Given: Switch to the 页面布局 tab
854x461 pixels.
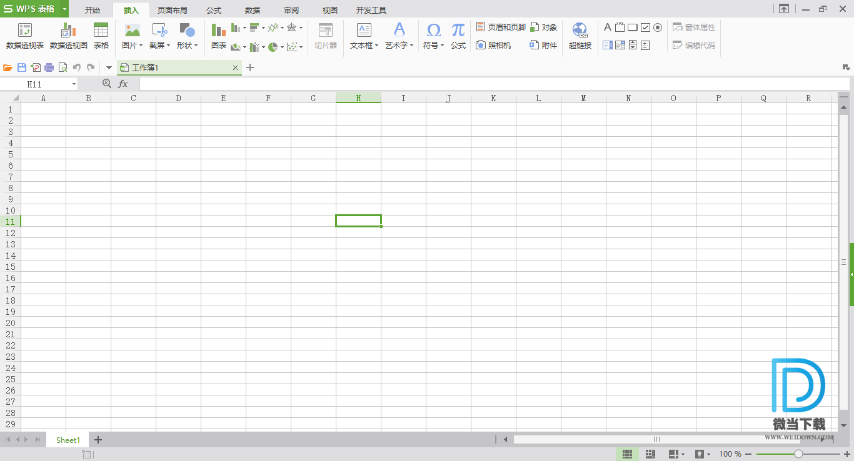Looking at the screenshot, I should tap(172, 11).
